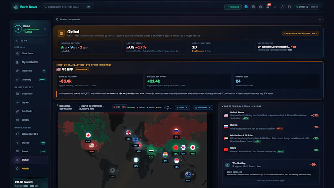334x188 pixels.
Task: Click the UPDATED just now status pill
Action: pos(307,7)
